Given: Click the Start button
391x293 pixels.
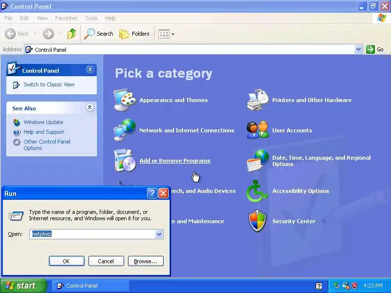Looking at the screenshot, I should pyautogui.click(x=23, y=286).
